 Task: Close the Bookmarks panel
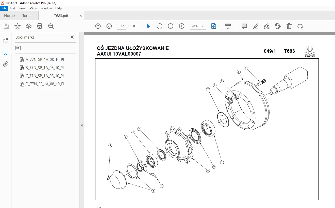click(x=72, y=37)
